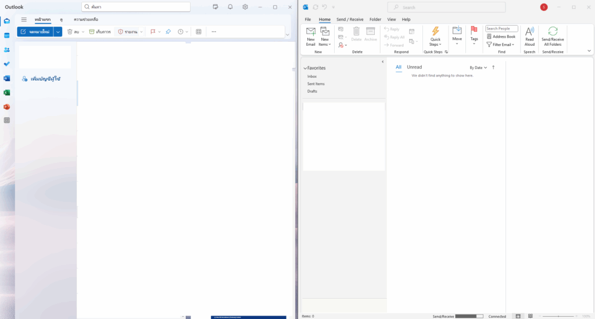Screen dimensions: 595x319
Task: Click the blue new mail button
Action: click(36, 31)
